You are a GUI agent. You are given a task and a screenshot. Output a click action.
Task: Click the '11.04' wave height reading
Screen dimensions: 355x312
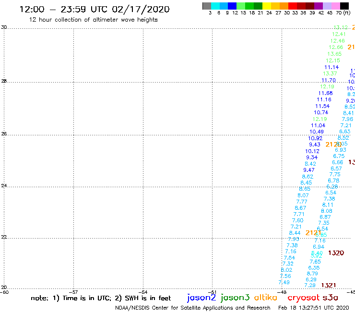pyautogui.click(x=318, y=125)
